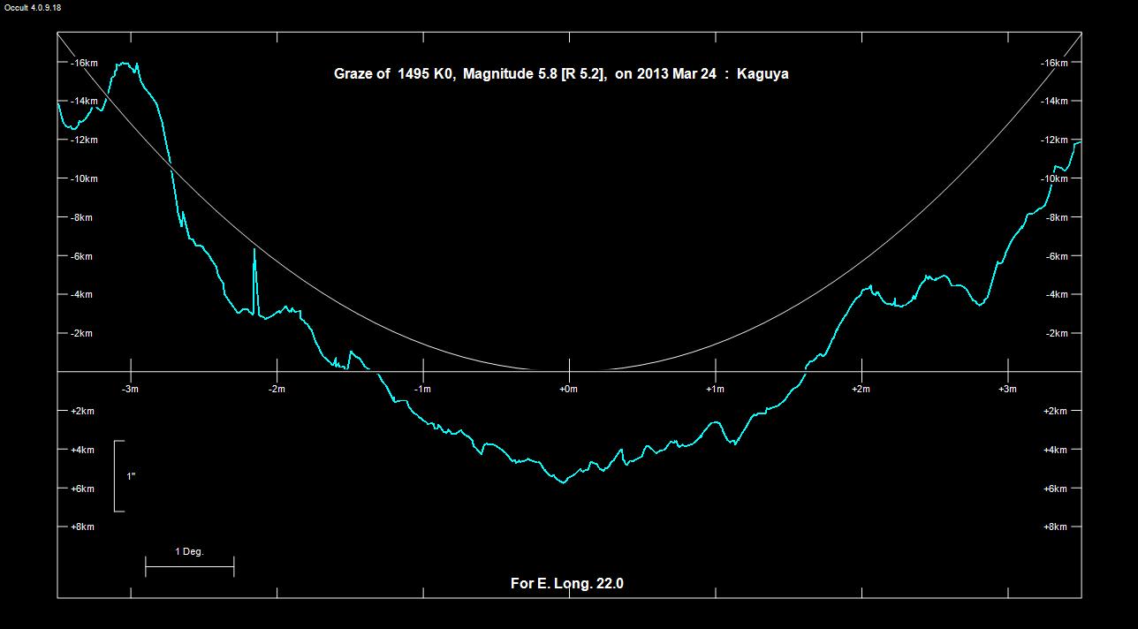Image resolution: width=1138 pixels, height=629 pixels.
Task: Click the Occult 4.0.9.18 version label
Action: click(31, 7)
